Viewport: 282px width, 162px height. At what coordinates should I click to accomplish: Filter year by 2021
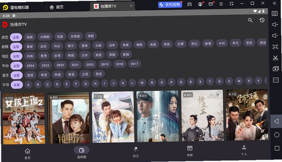(75, 65)
